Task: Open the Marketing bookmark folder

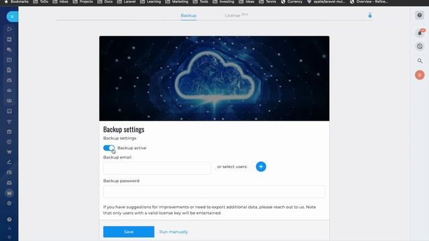Action: [x=177, y=1]
